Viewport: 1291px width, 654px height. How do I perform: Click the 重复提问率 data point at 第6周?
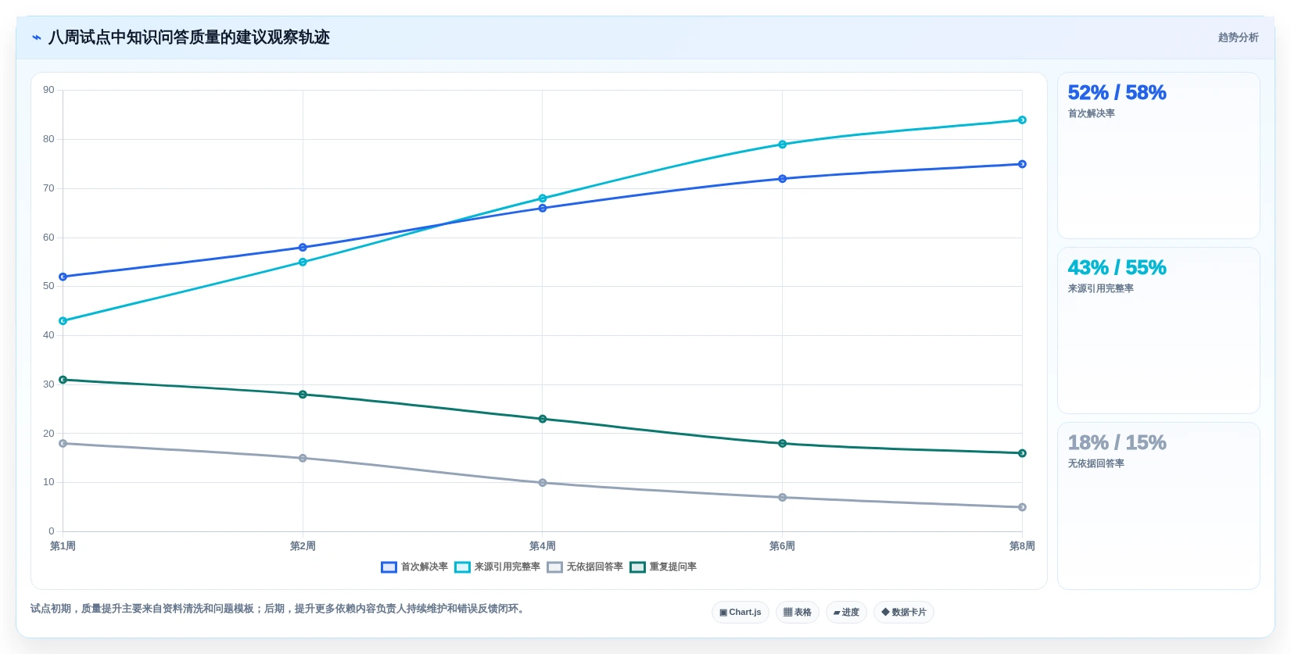pyautogui.click(x=782, y=444)
